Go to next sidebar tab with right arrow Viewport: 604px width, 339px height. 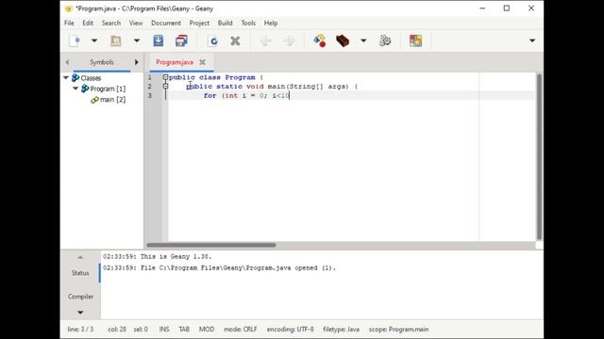(x=136, y=62)
